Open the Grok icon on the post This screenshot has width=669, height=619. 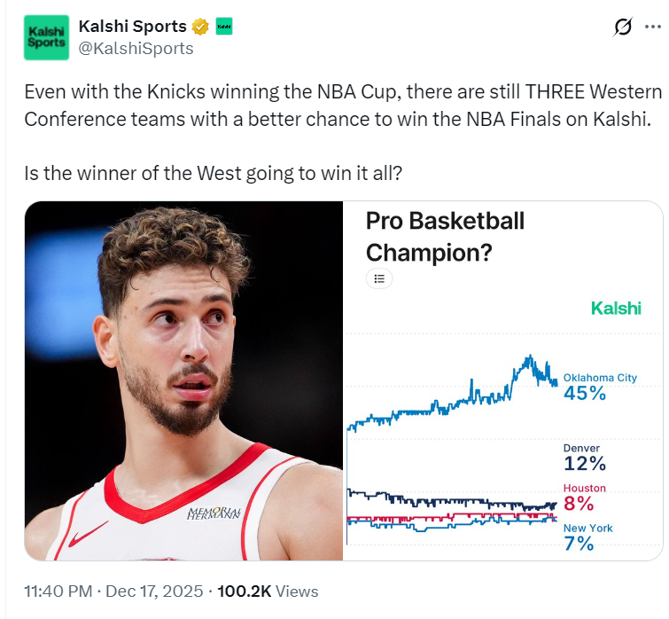coord(624,27)
